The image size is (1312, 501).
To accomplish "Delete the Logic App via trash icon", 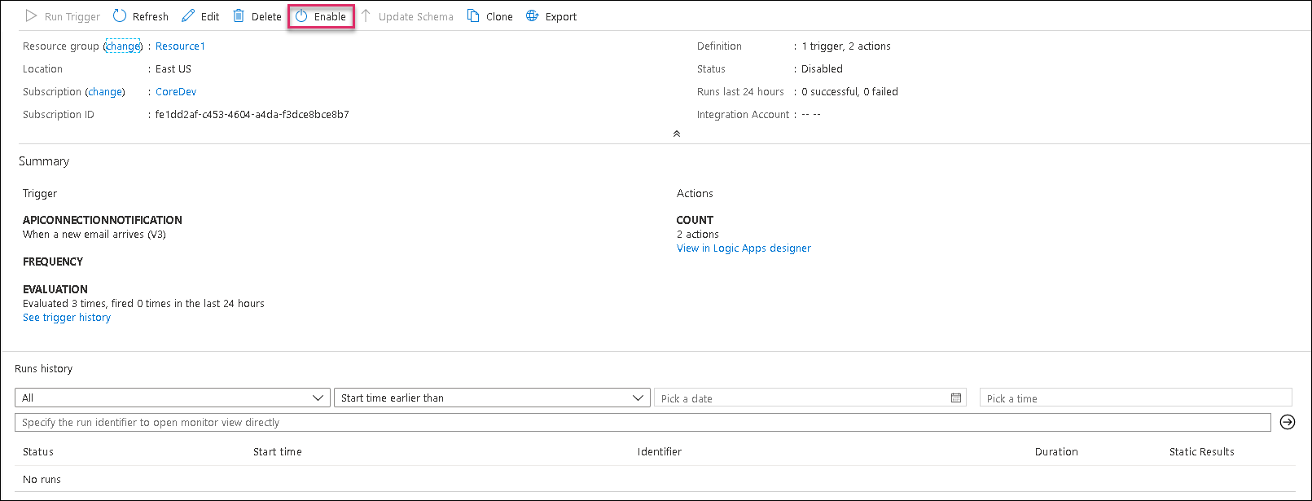I will (239, 16).
